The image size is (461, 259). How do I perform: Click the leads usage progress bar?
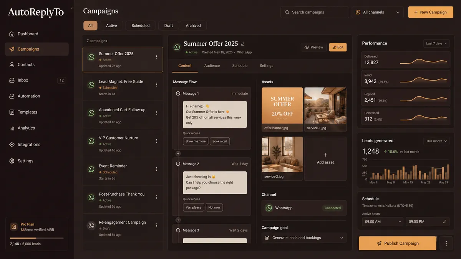point(36,238)
